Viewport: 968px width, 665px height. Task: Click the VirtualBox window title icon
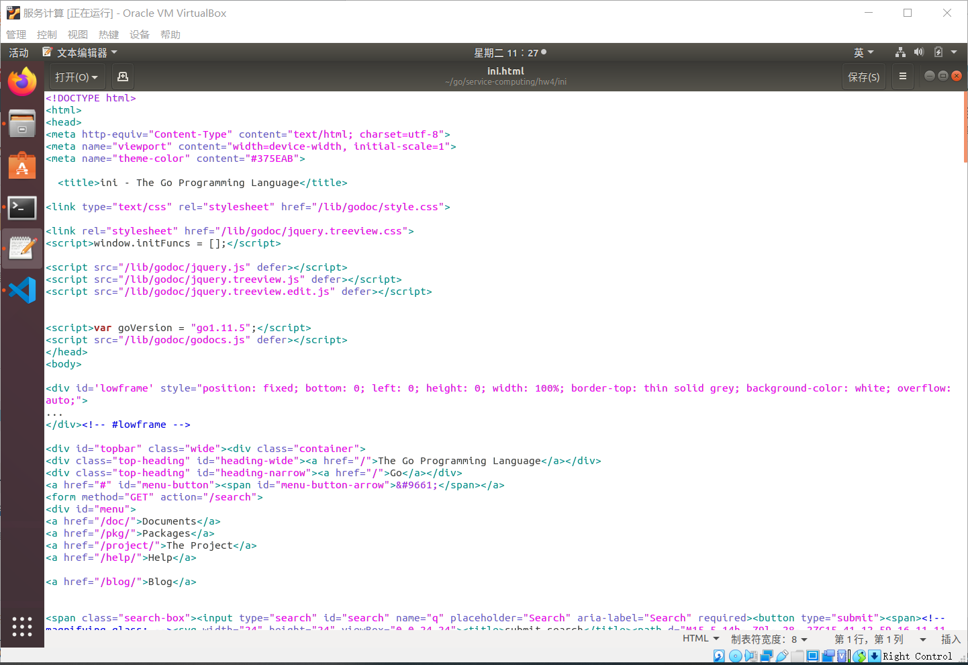(13, 13)
